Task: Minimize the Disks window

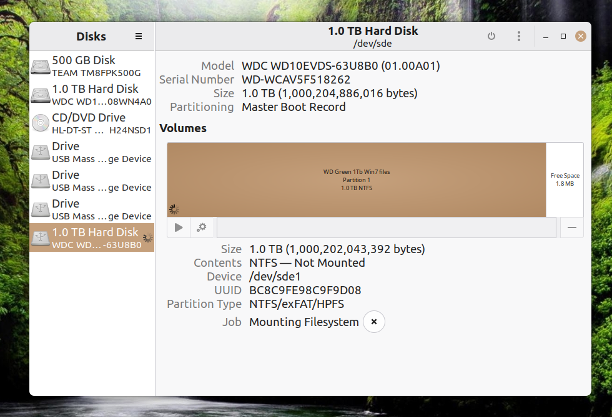Action: 546,37
